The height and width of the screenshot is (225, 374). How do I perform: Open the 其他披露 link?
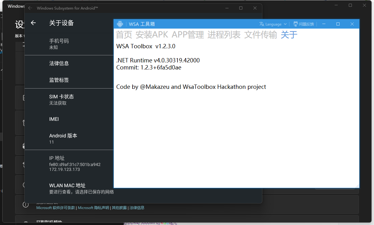(119, 208)
